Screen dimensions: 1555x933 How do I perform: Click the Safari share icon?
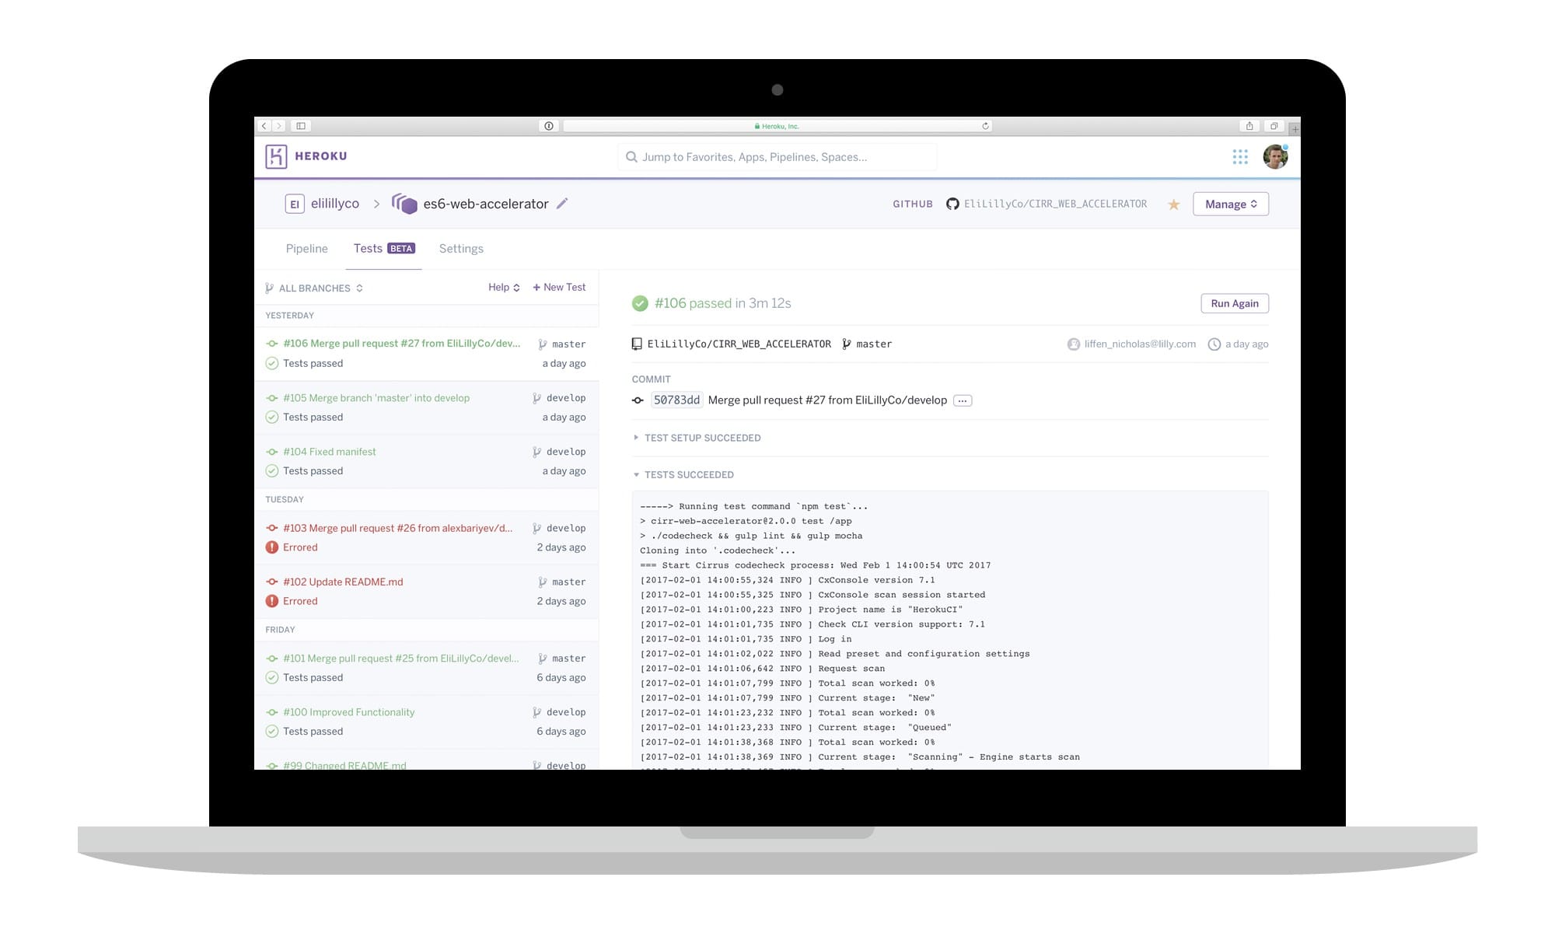coord(1249,126)
